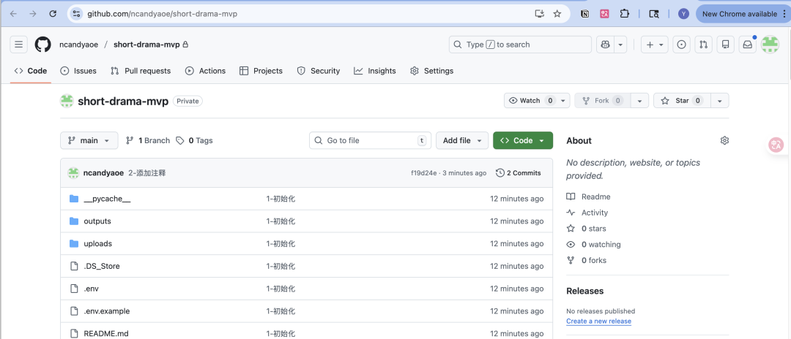This screenshot has width=791, height=339.
Task: Click the Create a new release link
Action: point(598,321)
